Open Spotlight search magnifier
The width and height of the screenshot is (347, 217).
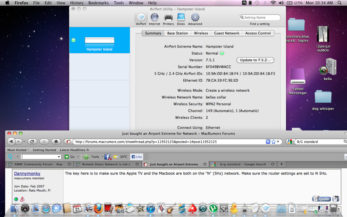pyautogui.click(x=340, y=3)
